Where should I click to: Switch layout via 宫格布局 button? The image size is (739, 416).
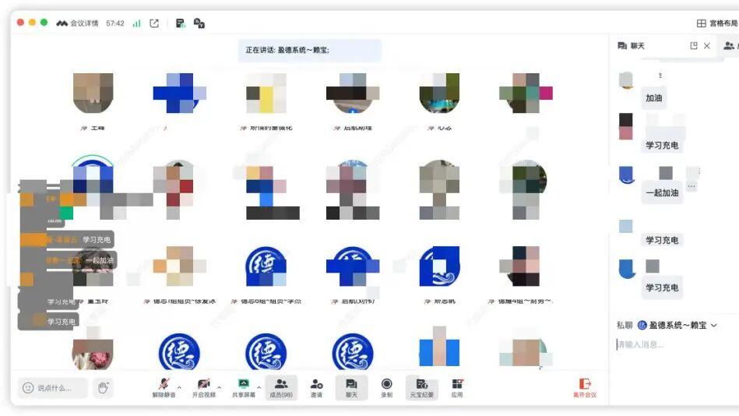[717, 23]
